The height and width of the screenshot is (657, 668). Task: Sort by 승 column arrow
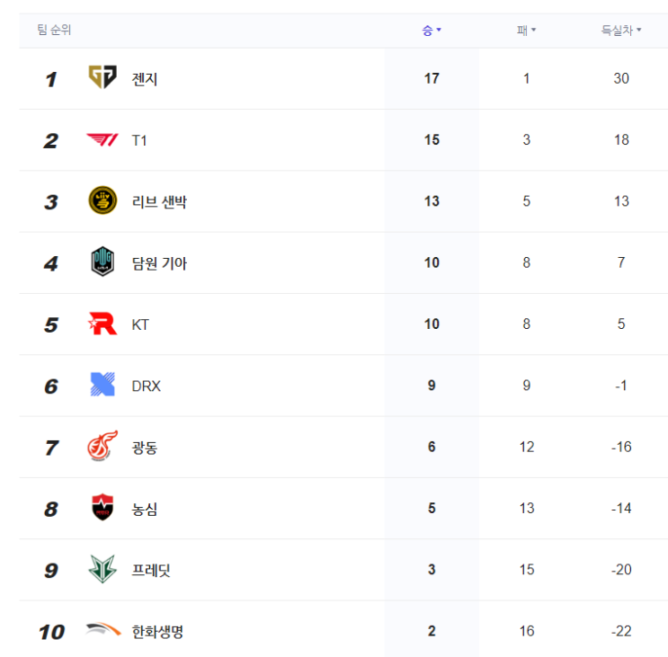point(439,31)
